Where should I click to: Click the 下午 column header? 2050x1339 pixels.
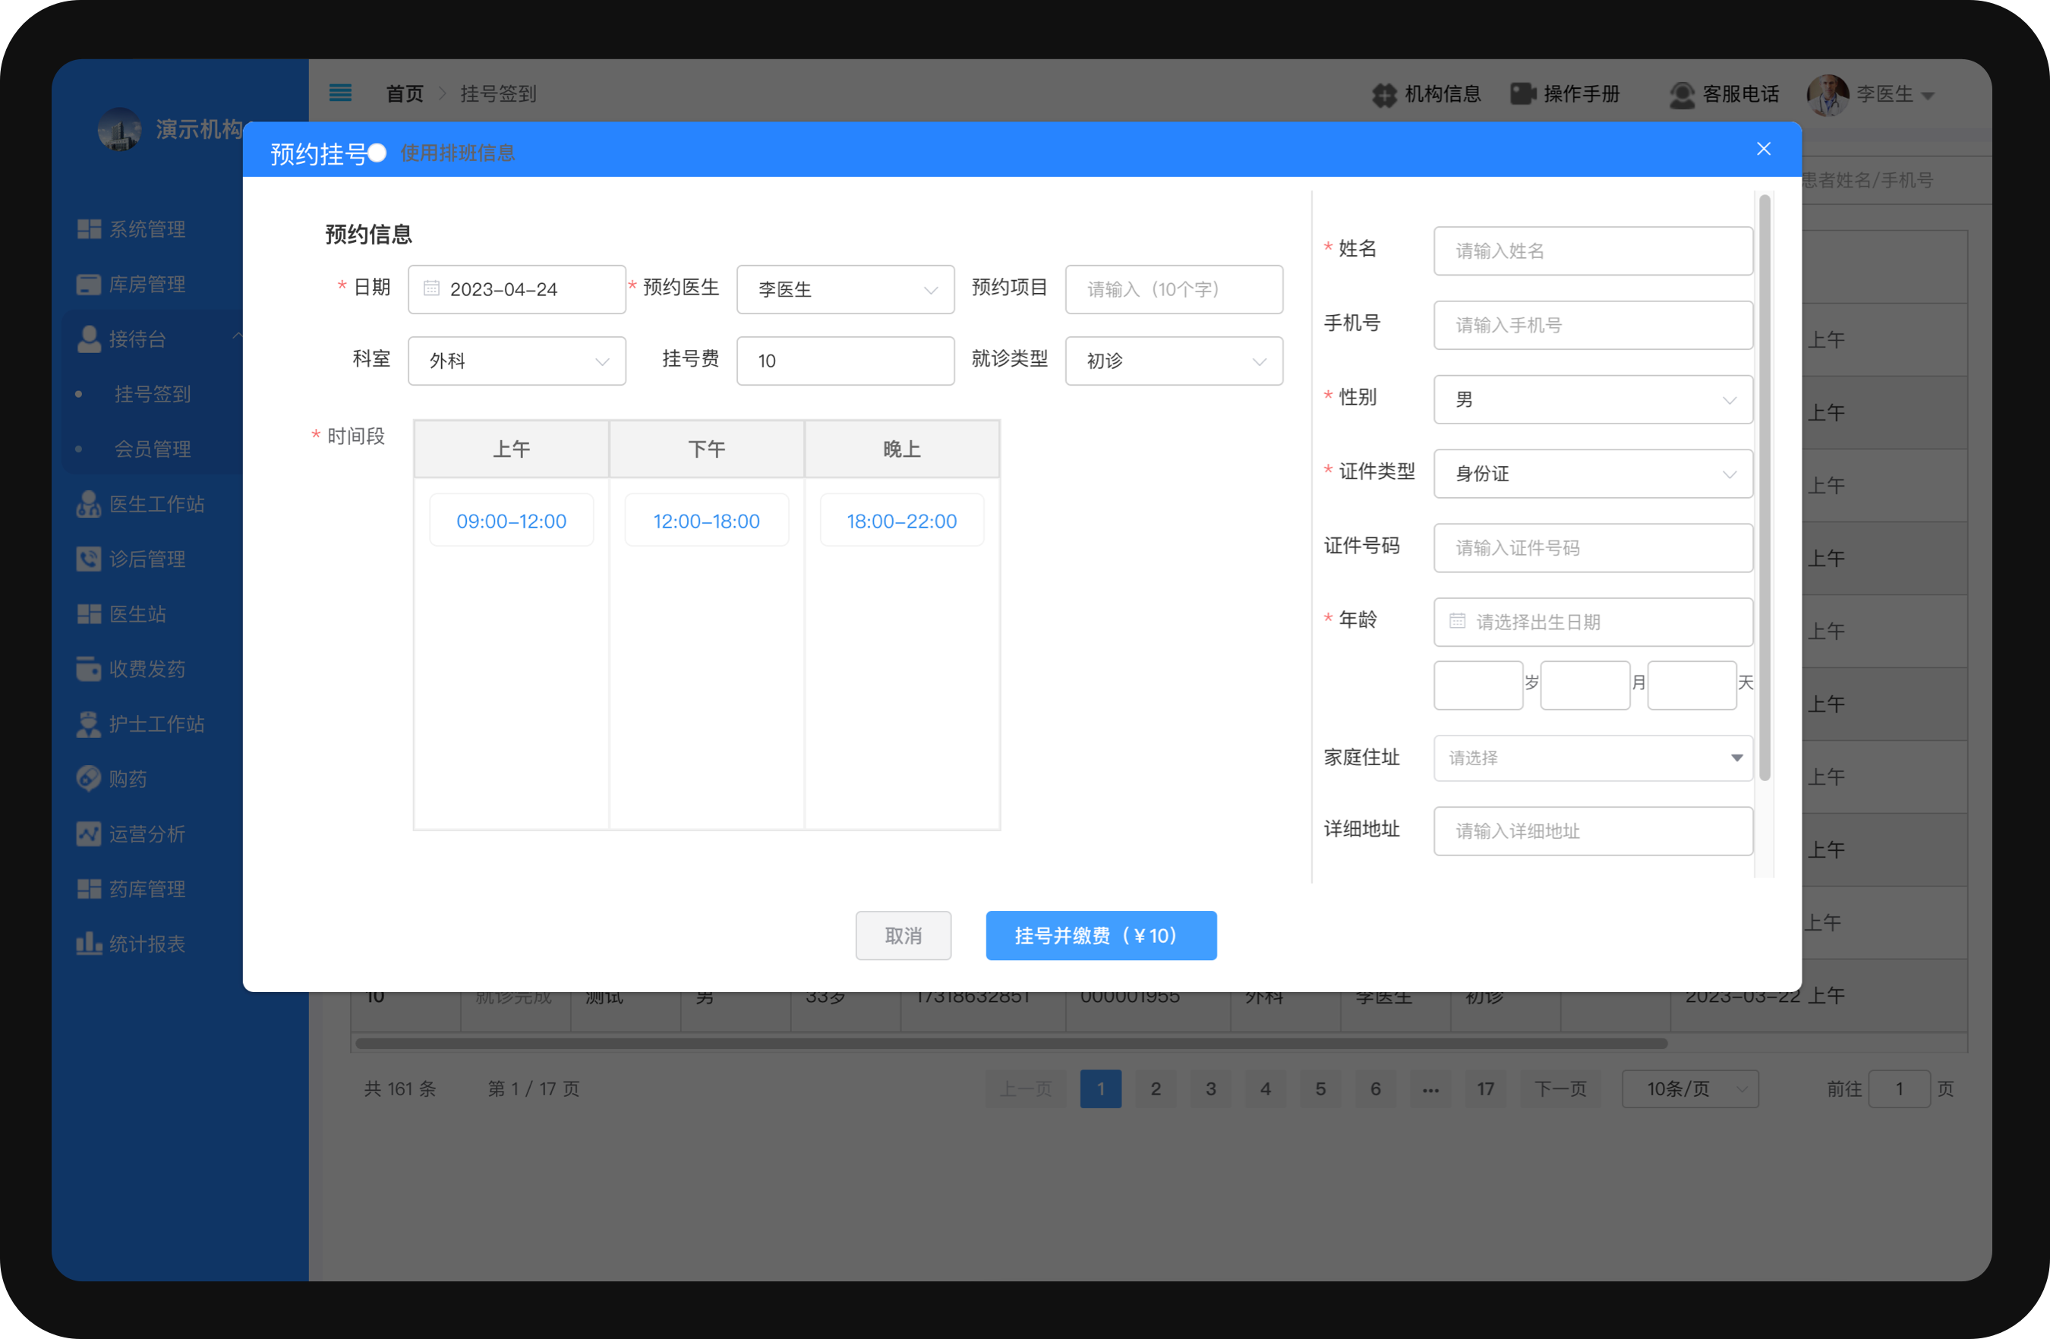point(706,449)
